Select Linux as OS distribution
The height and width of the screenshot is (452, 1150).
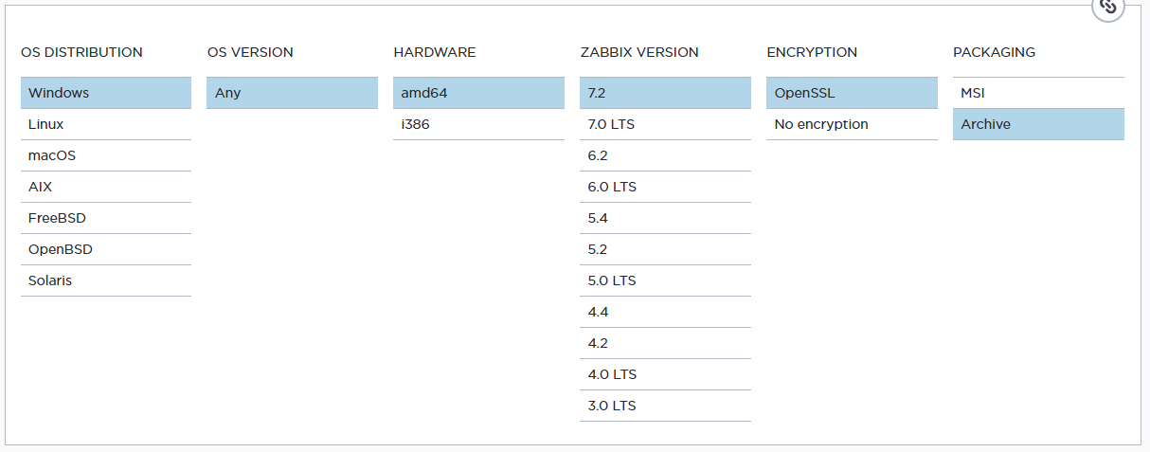105,124
